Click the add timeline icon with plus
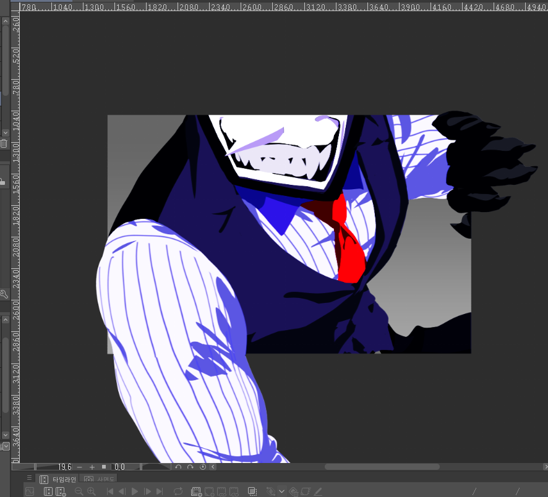 coord(61,491)
